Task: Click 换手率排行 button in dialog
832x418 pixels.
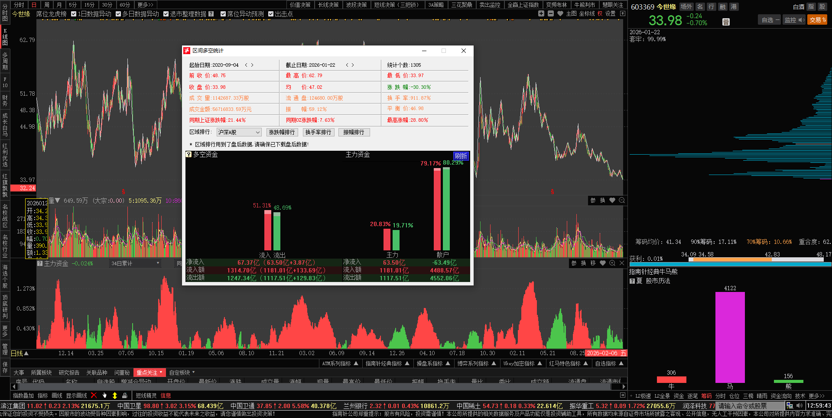Action: tap(318, 133)
